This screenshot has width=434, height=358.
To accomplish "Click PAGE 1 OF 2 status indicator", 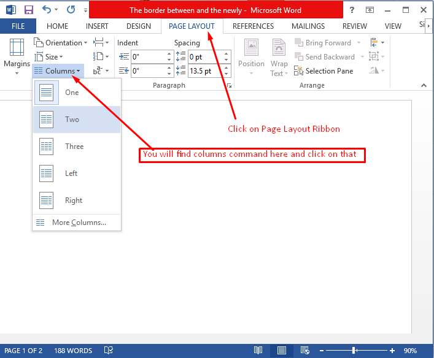I will click(x=23, y=351).
